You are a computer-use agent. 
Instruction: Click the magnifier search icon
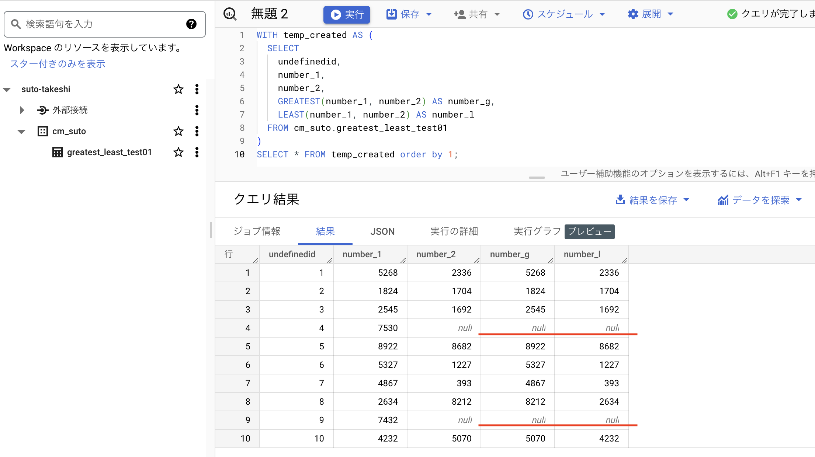15,24
